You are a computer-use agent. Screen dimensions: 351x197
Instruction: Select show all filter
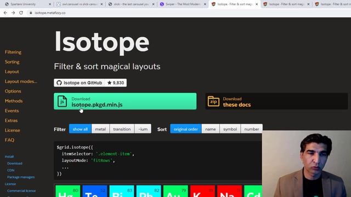80,129
